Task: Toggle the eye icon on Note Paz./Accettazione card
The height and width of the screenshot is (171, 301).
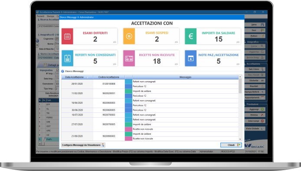Action: (238, 64)
